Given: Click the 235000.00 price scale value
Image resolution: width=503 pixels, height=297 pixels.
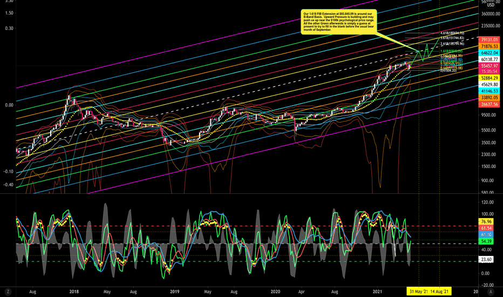Looking at the screenshot, I should tap(490, 26).
